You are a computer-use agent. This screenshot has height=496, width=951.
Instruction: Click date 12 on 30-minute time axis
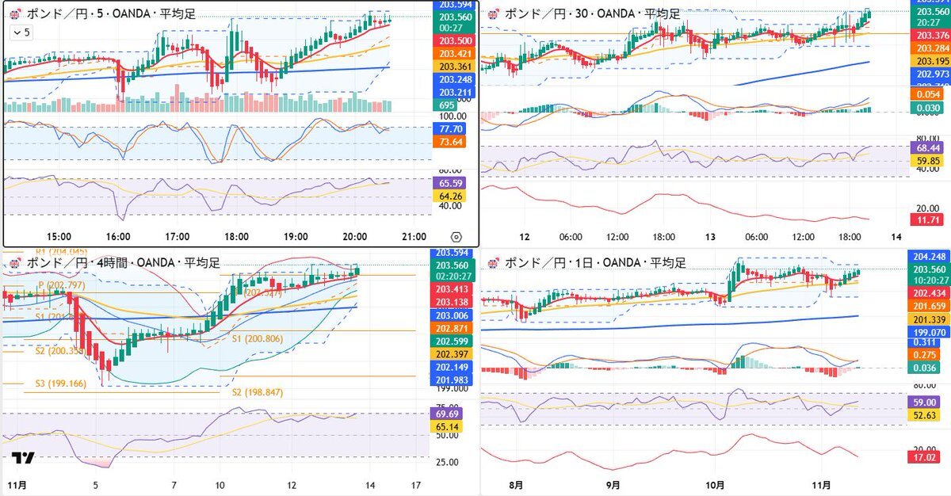(524, 236)
